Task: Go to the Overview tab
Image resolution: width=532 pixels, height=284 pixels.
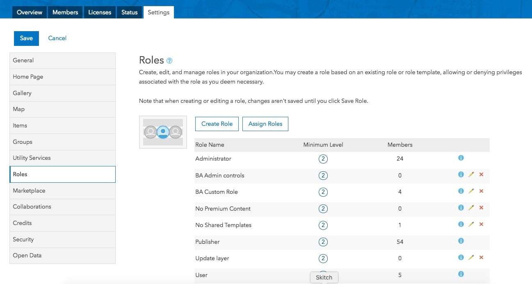Action: pos(30,12)
